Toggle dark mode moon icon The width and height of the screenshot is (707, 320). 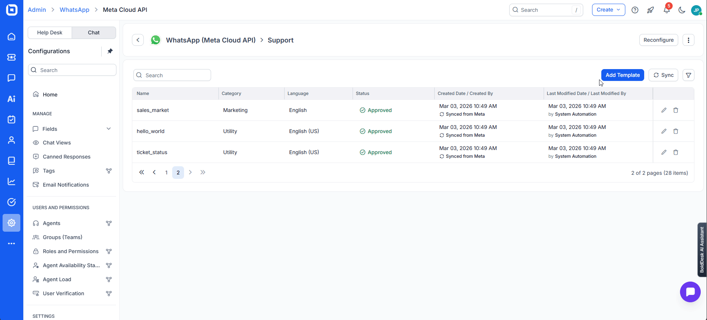coord(682,10)
